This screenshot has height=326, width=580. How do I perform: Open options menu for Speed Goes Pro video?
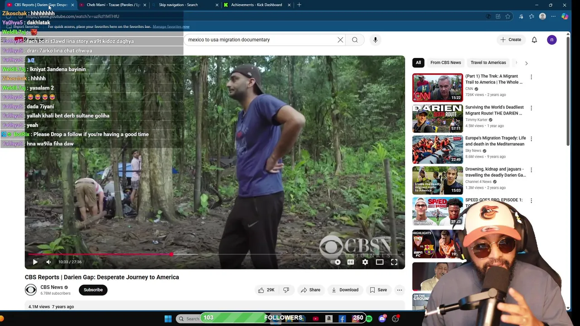[531, 201]
